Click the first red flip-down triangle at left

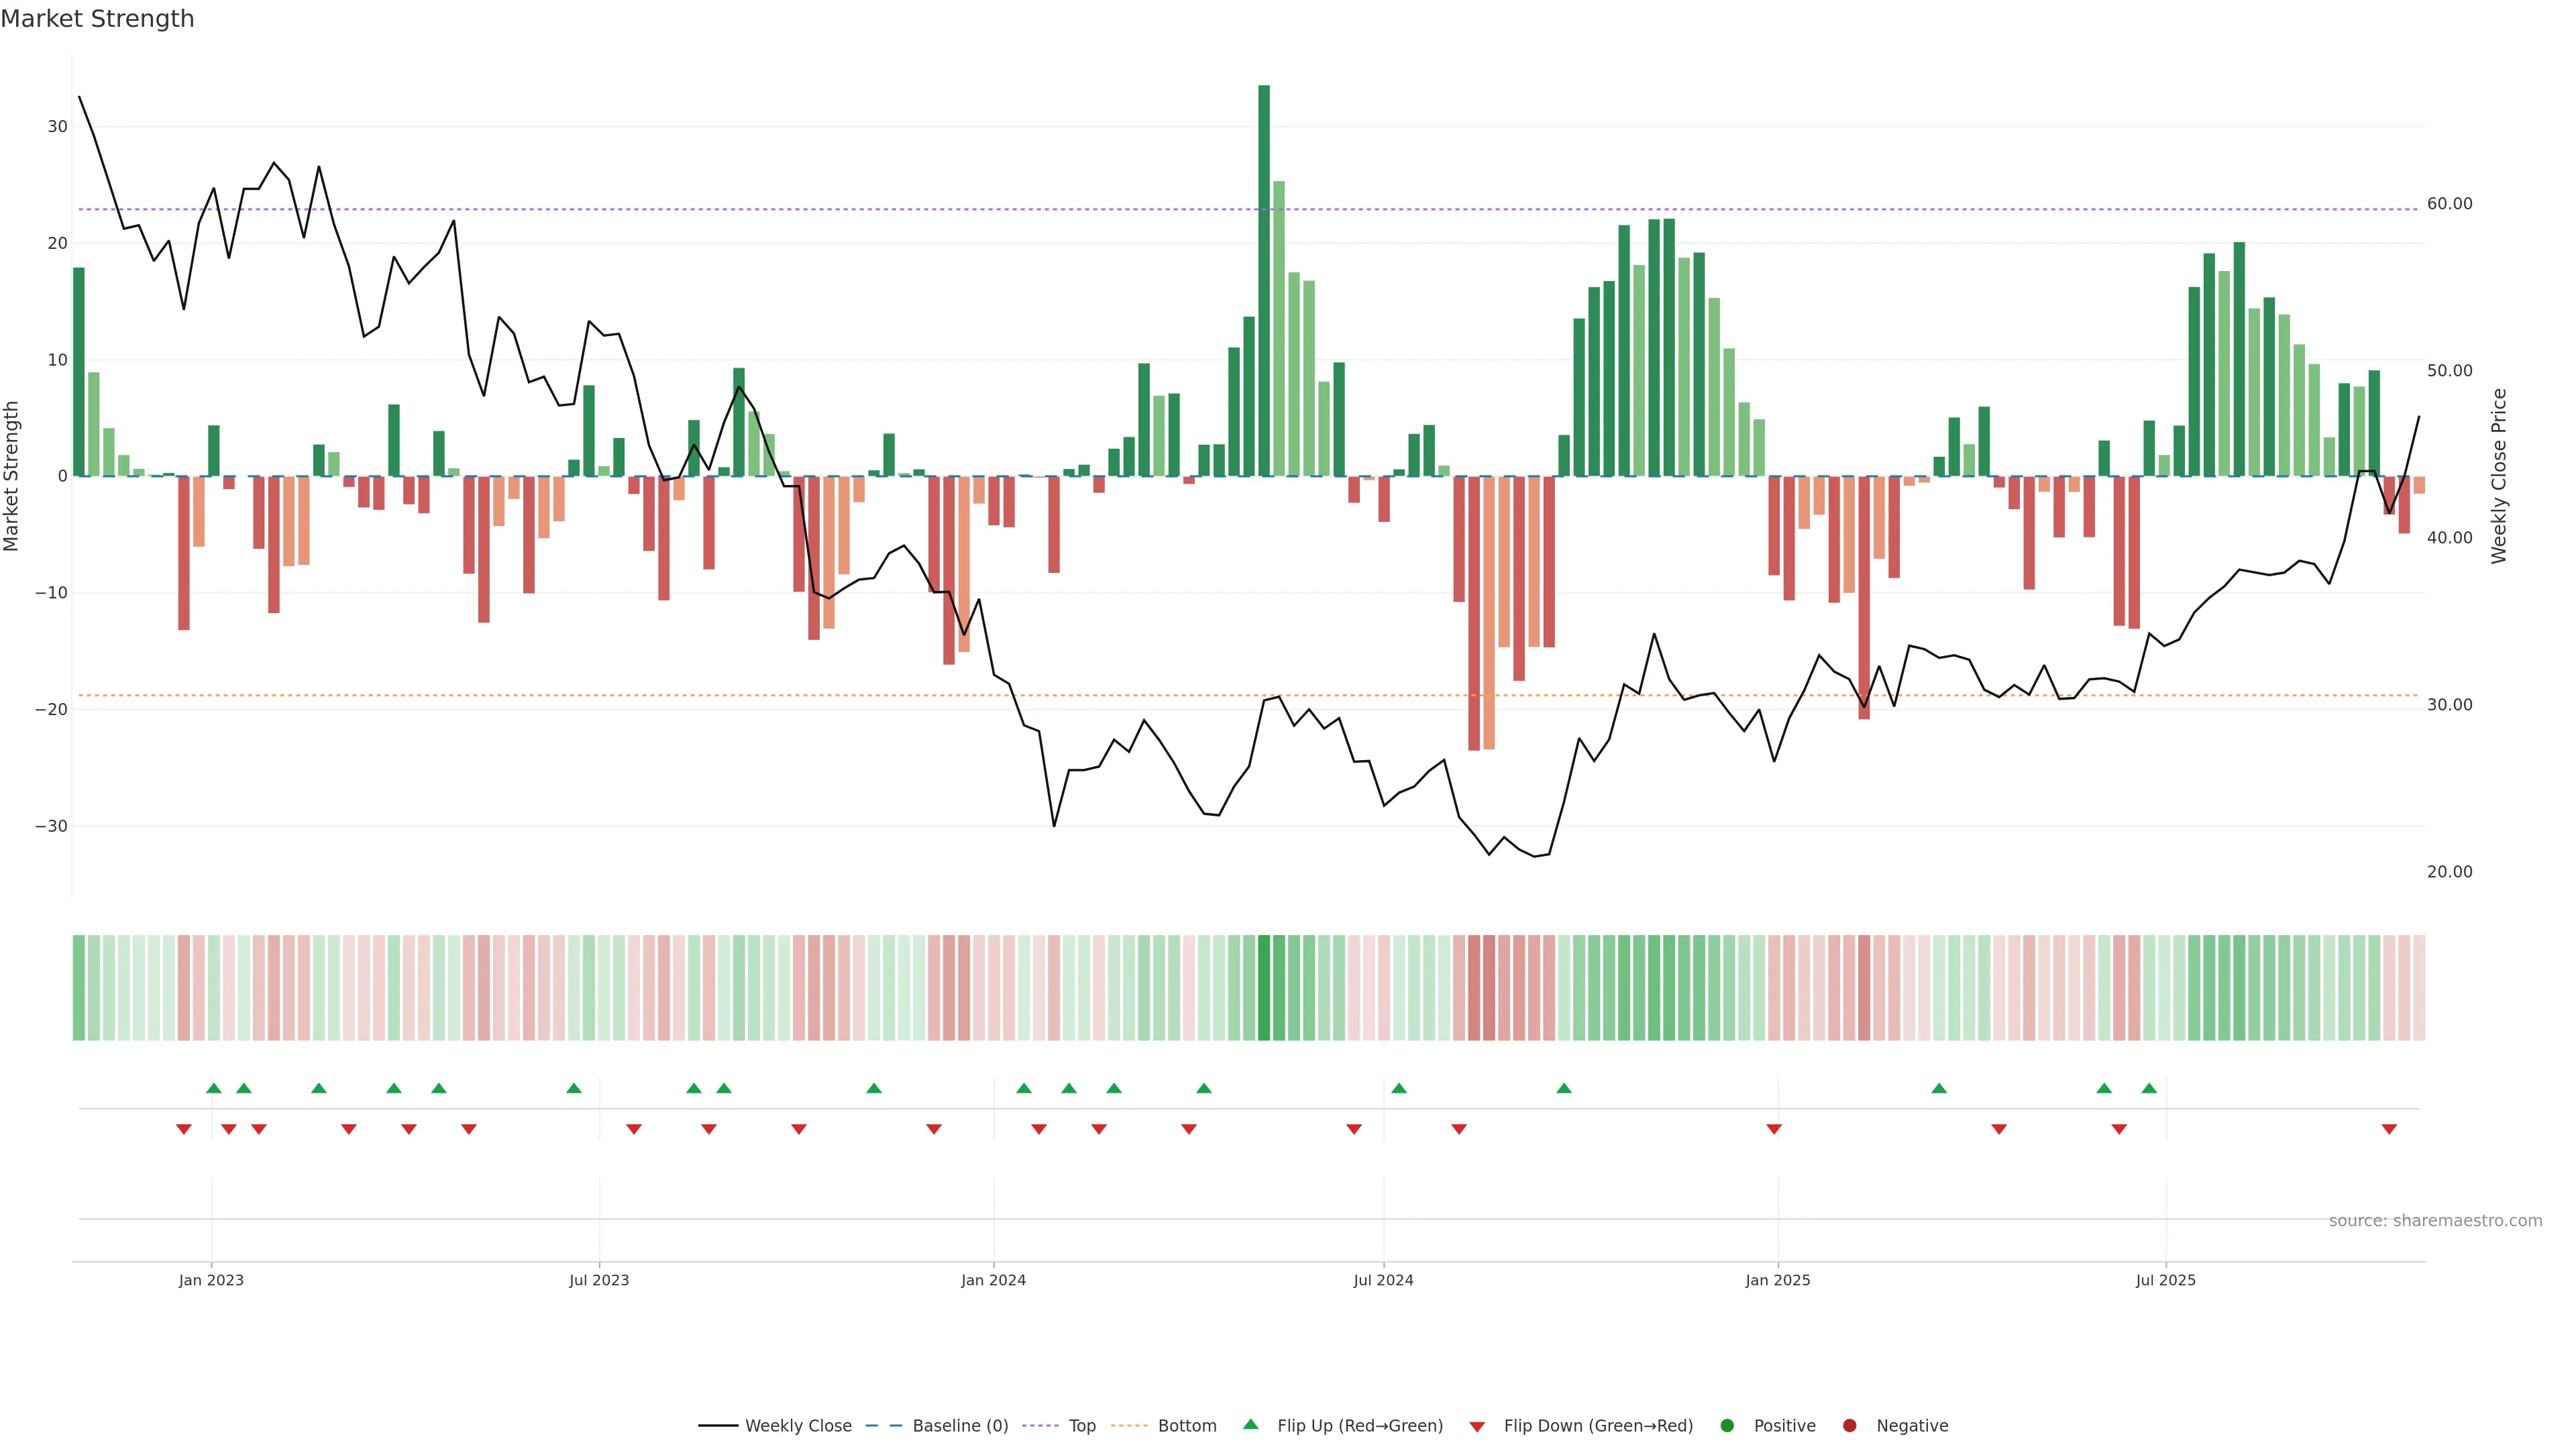[184, 1129]
